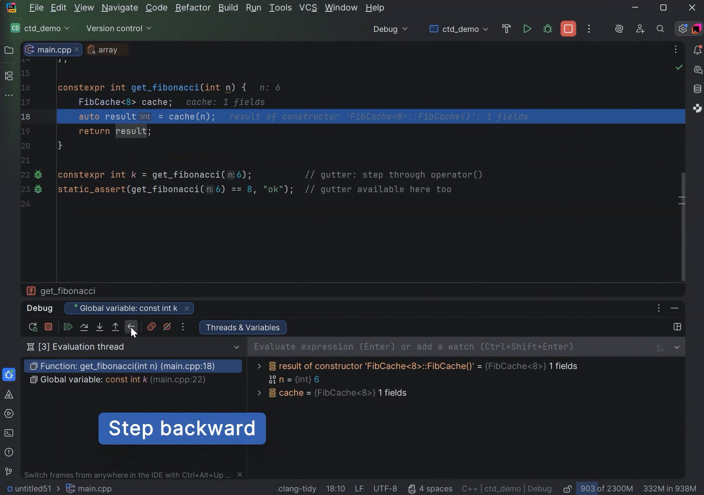Open Debug tool window from left sidebar
704x495 pixels.
[9, 375]
